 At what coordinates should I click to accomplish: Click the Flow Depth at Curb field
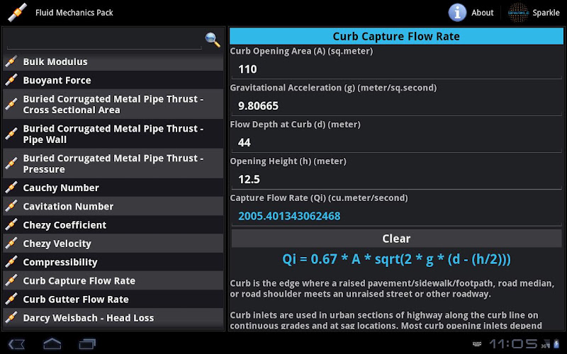pyautogui.click(x=395, y=143)
